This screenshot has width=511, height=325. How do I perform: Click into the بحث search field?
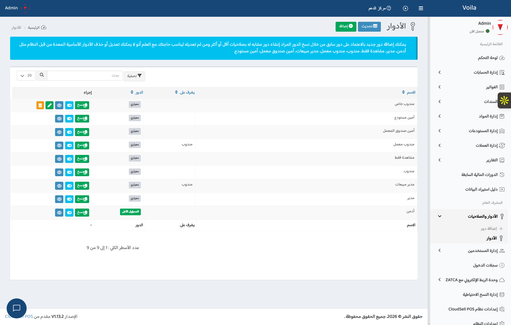(x=85, y=75)
